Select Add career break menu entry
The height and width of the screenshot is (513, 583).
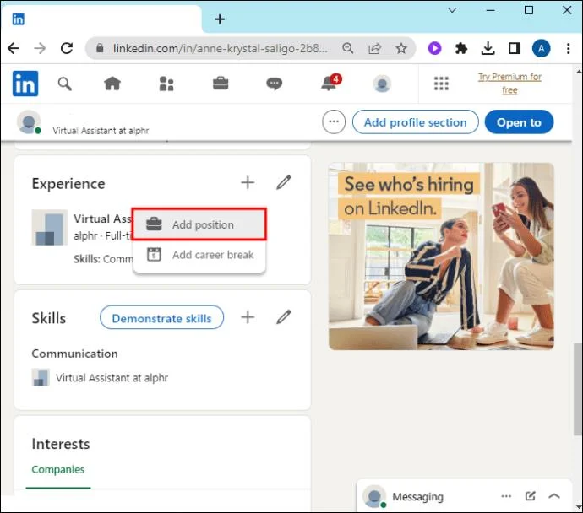pos(199,255)
